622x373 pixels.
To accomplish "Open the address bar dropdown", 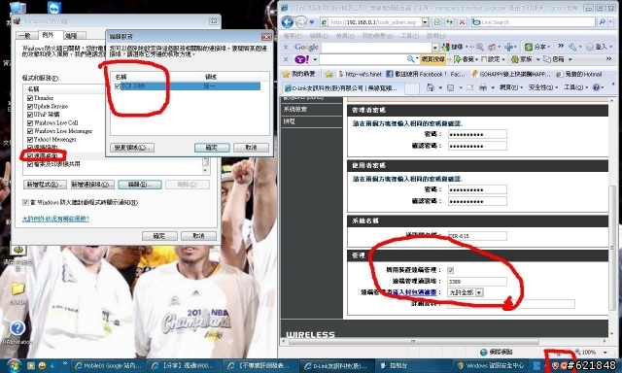I will [425, 22].
